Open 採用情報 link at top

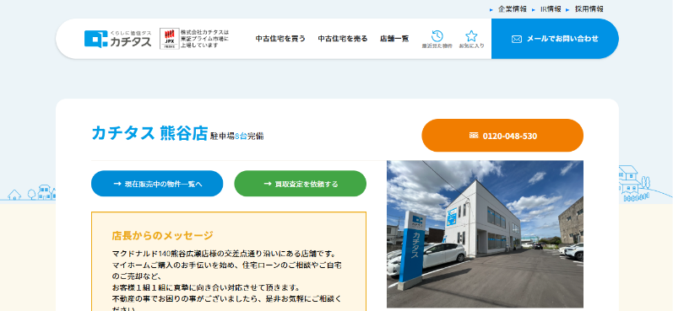(x=589, y=9)
